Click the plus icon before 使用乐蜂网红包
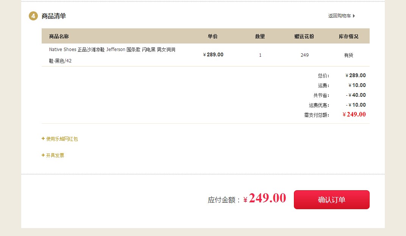Image resolution: width=406 pixels, height=236 pixels. tap(43, 139)
